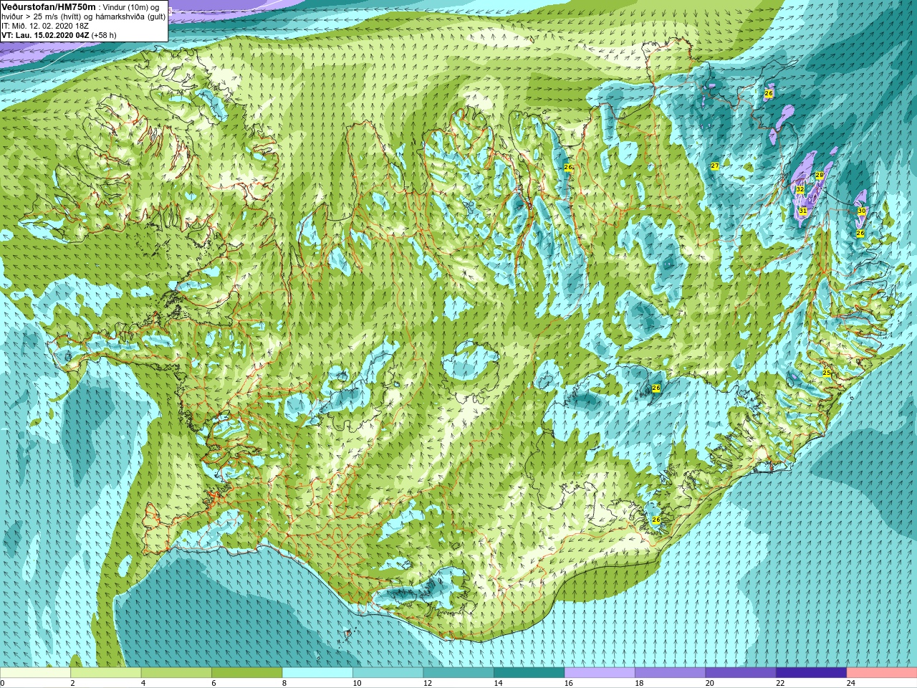Pick the dark teal 14–16 m/s legend swatch
Screen dimensions: 917x688
tap(529, 673)
